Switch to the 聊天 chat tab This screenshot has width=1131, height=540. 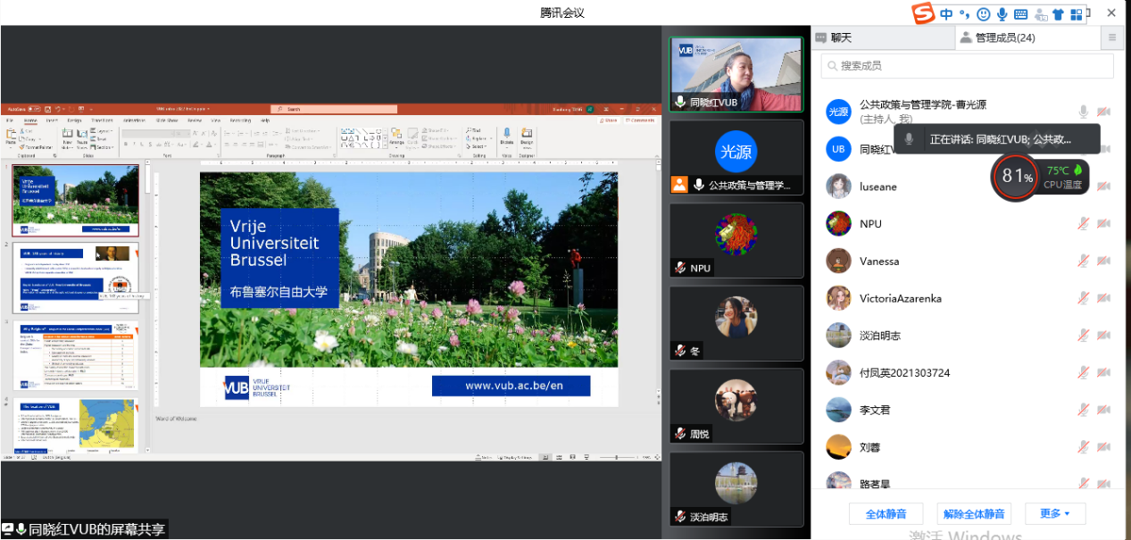834,37
